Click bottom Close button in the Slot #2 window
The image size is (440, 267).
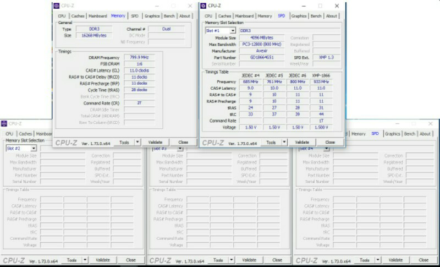[x=131, y=260]
